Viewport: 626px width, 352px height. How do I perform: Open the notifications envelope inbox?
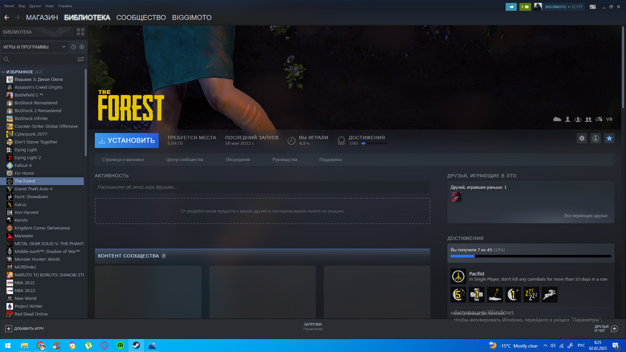click(x=525, y=7)
